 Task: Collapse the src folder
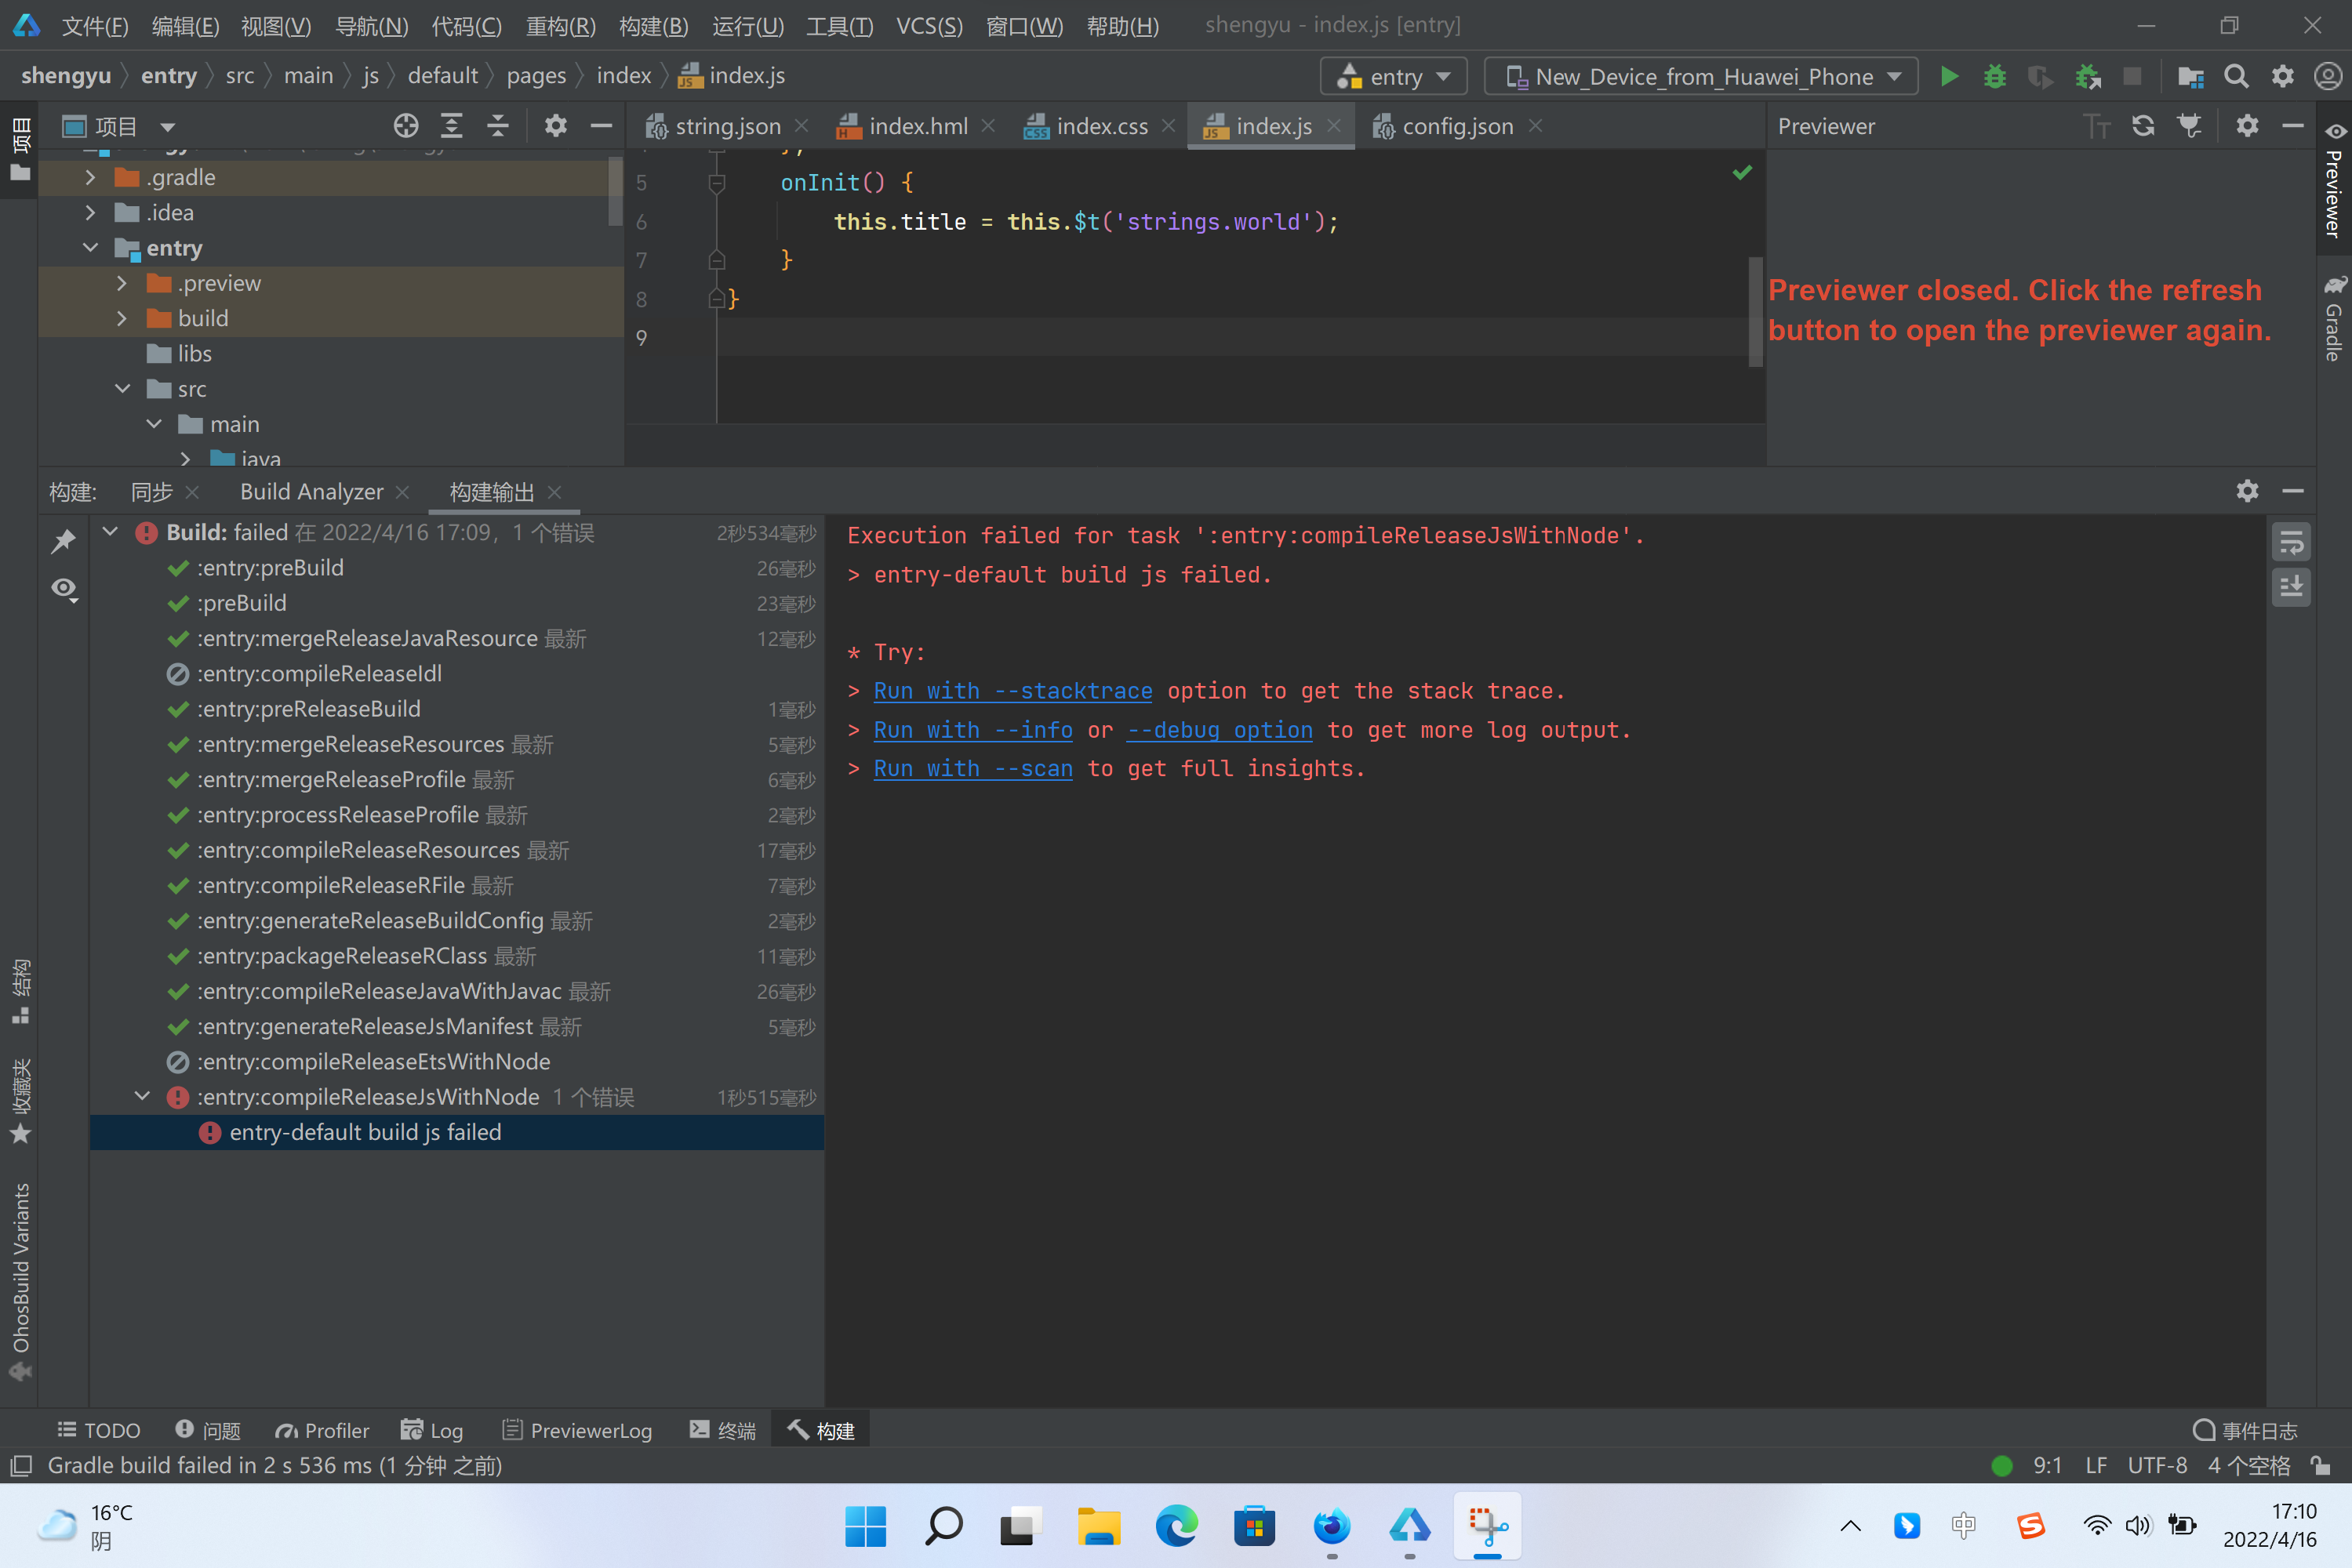click(x=122, y=388)
